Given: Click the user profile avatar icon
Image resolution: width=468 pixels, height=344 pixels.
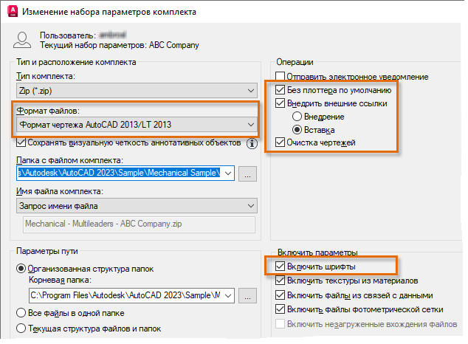Looking at the screenshot, I should tap(23, 41).
